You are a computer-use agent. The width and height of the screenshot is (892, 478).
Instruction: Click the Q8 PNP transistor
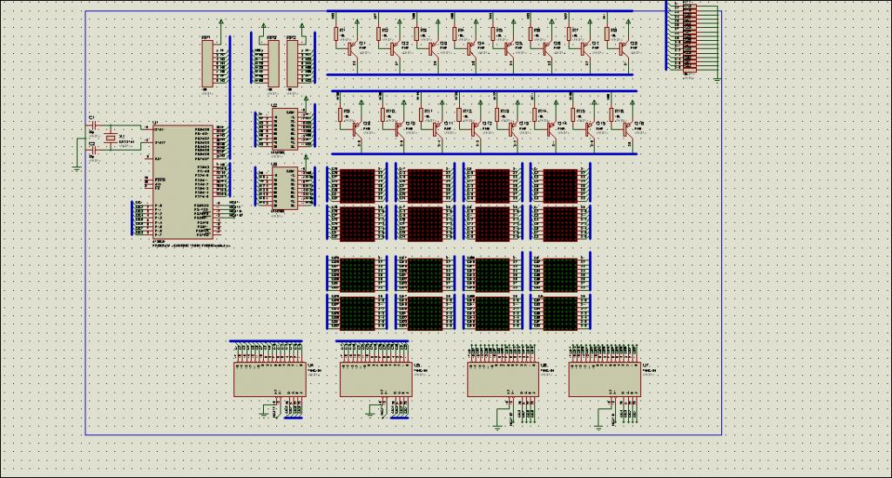(622, 49)
